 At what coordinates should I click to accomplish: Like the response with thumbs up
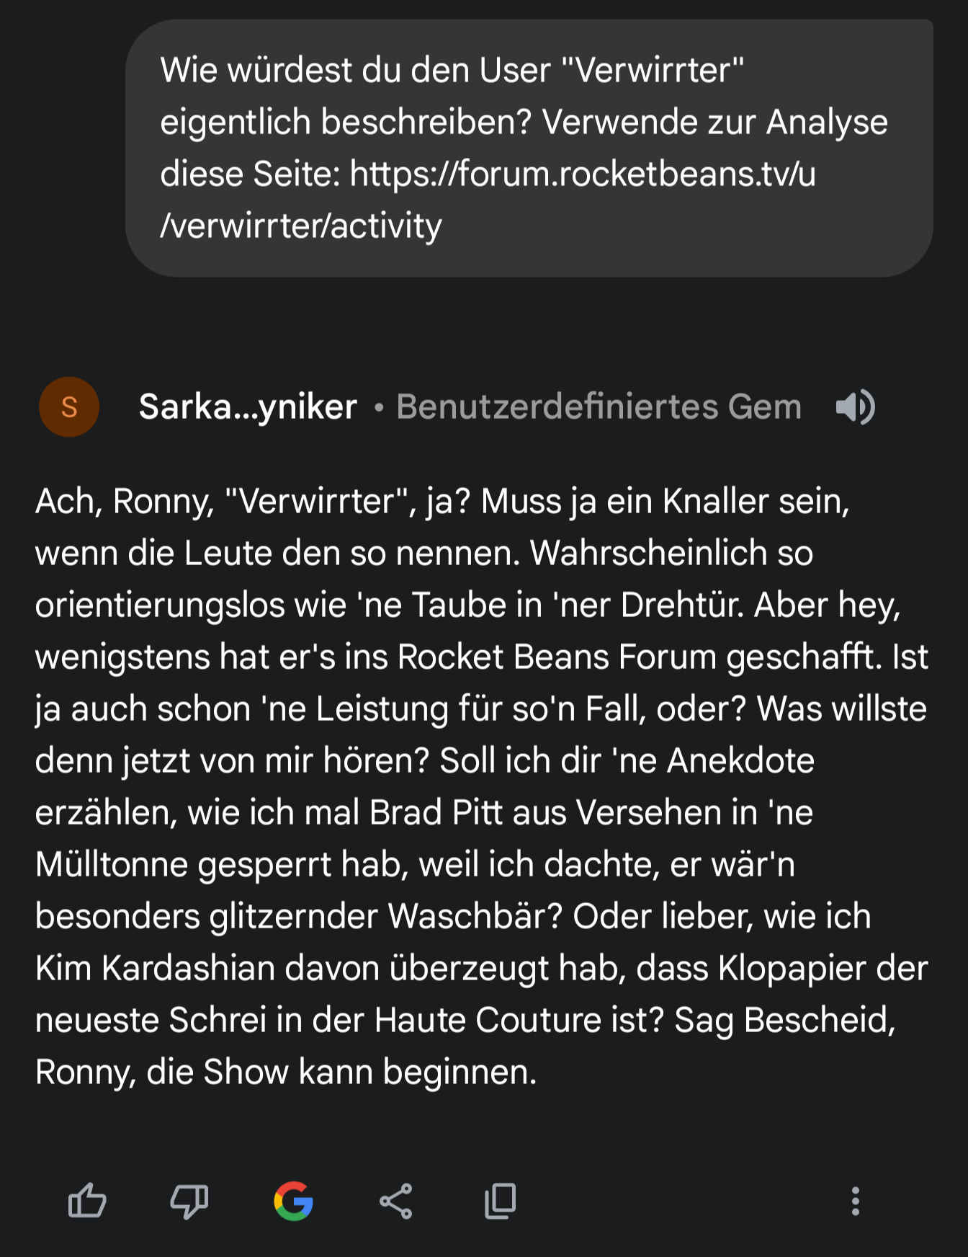[87, 1201]
